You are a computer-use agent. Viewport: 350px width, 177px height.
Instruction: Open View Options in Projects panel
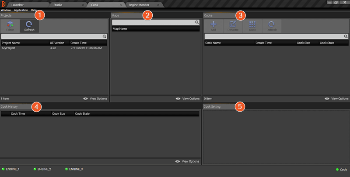click(95, 99)
